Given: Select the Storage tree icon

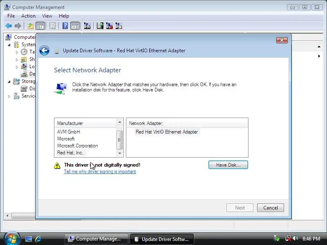Looking at the screenshot, I should pyautogui.click(x=16, y=81).
